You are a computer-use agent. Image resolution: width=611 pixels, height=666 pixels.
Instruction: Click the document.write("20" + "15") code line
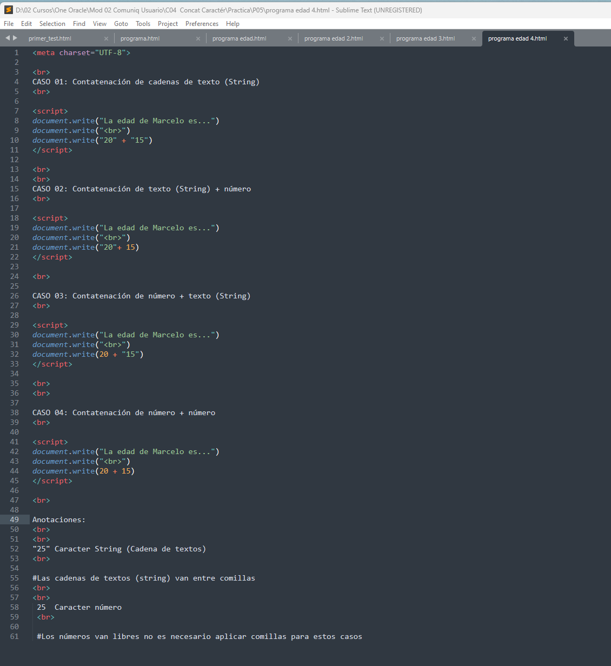coord(92,141)
